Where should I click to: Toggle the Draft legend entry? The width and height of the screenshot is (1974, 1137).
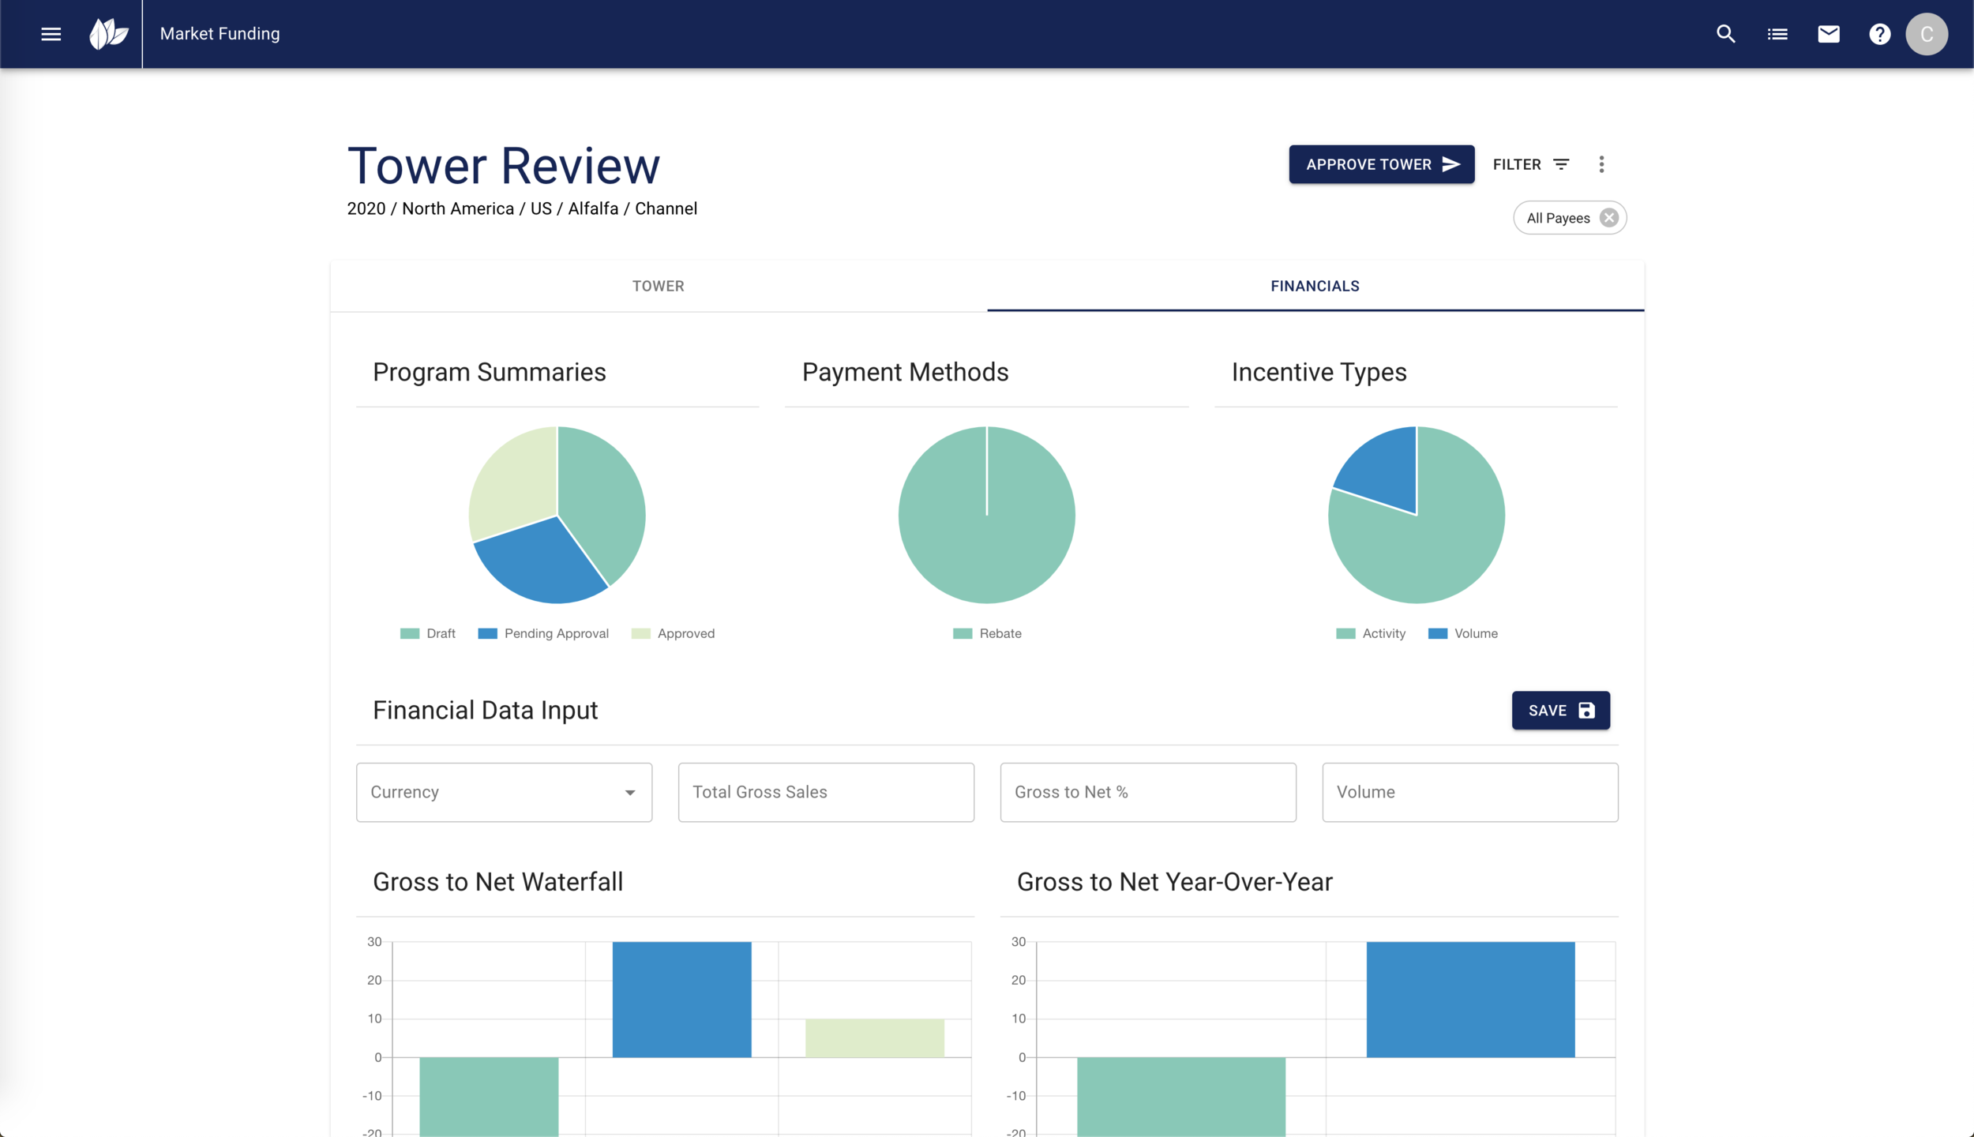click(x=428, y=633)
